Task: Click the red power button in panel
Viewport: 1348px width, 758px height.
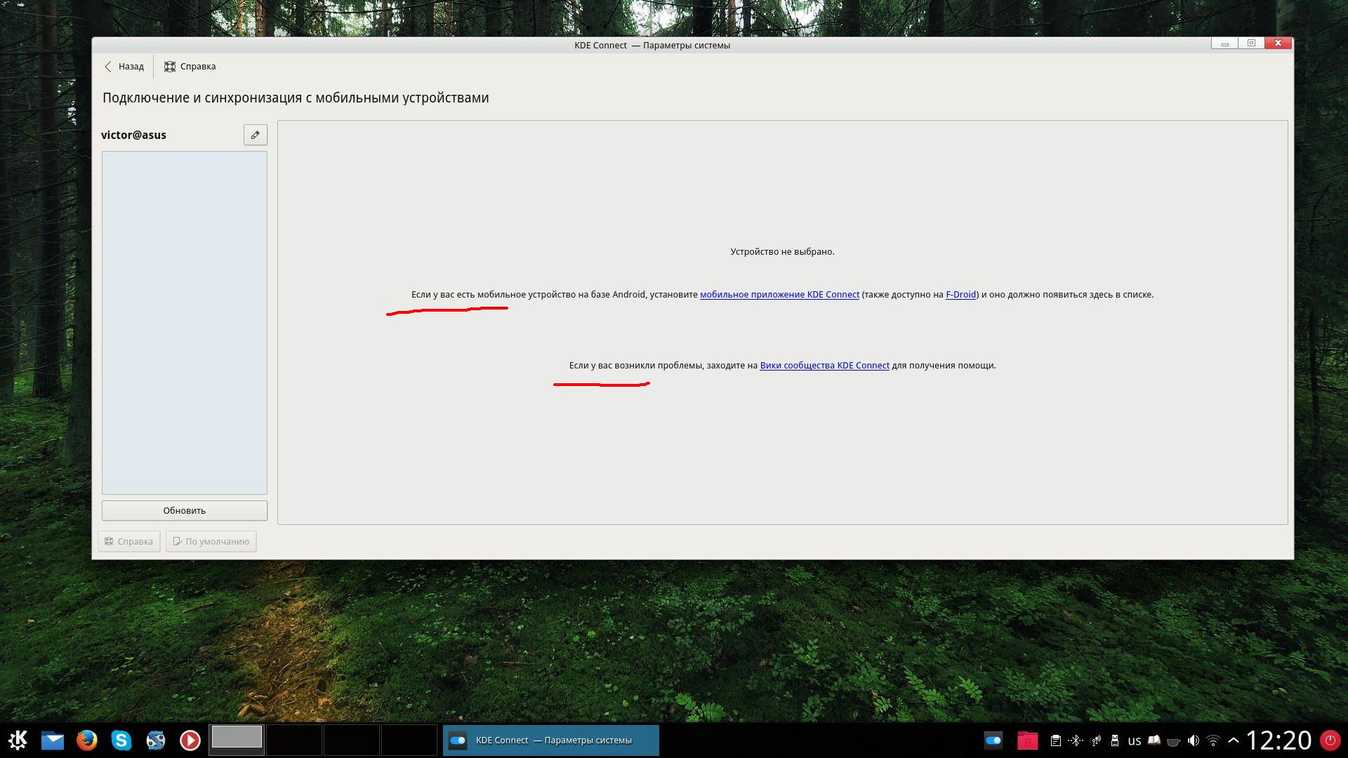Action: point(1330,740)
